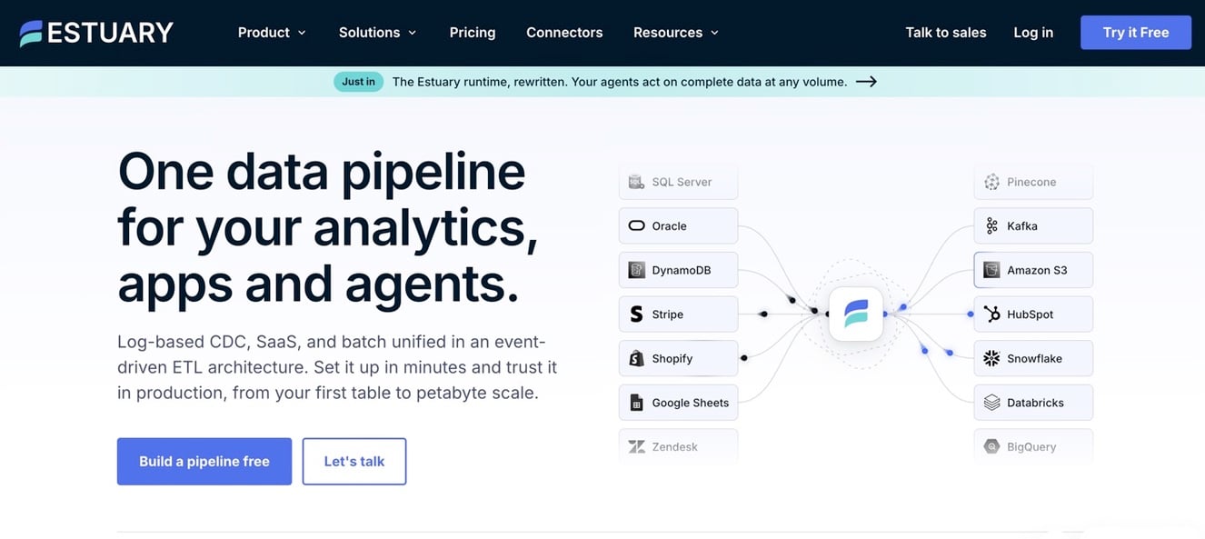
Task: Click the Try it Free button
Action: click(x=1136, y=33)
